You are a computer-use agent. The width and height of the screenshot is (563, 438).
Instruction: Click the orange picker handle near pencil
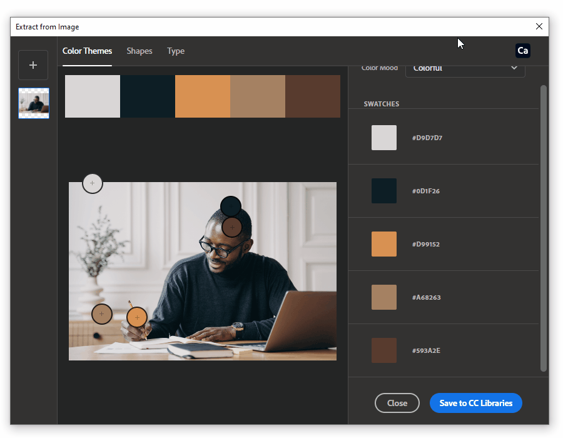click(x=137, y=317)
